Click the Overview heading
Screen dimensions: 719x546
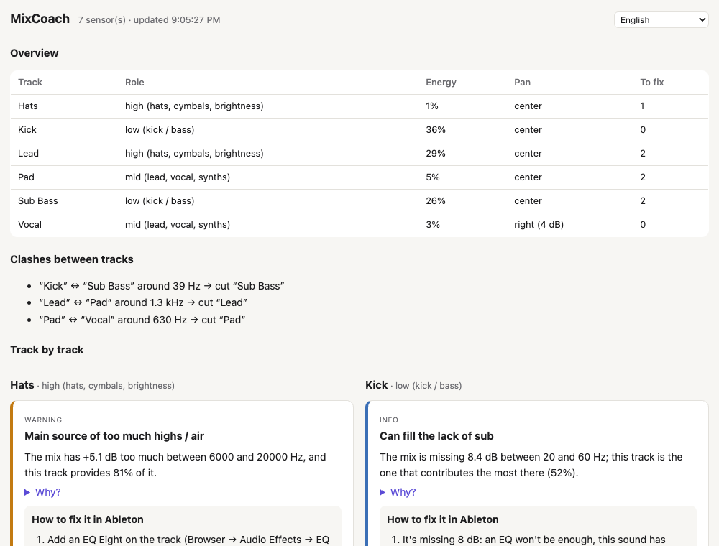point(35,53)
